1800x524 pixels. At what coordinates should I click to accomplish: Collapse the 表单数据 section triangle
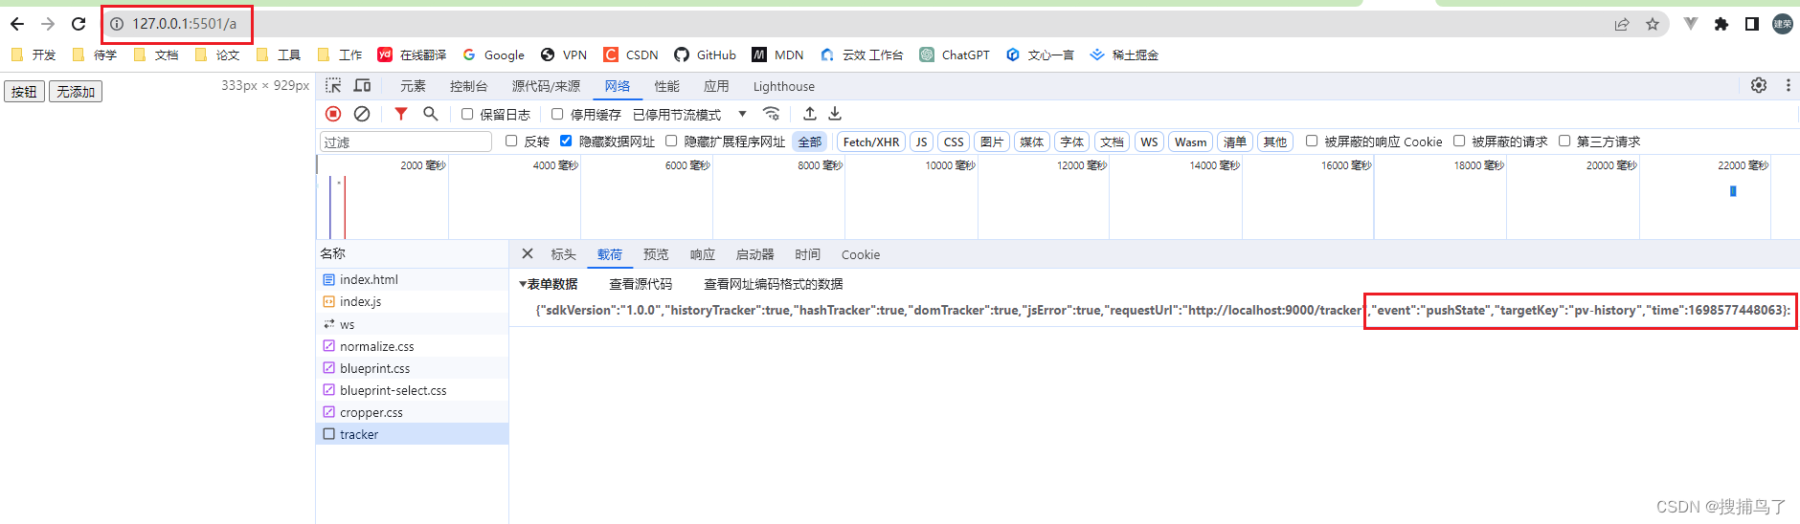[x=523, y=284]
